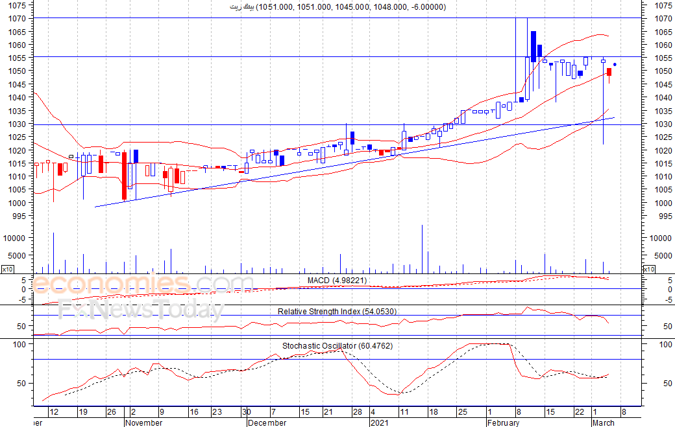675x427 pixels.
Task: Click date label 22 in February
Action: [x=580, y=412]
